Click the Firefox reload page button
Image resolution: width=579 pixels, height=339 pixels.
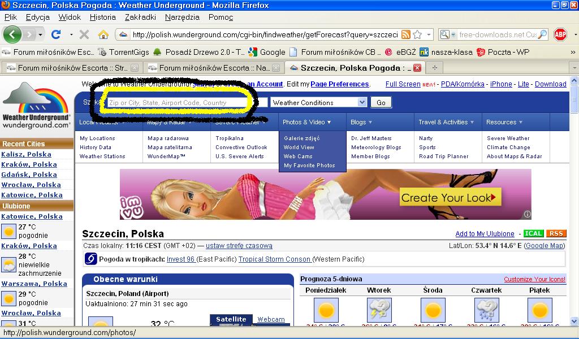pyautogui.click(x=56, y=34)
